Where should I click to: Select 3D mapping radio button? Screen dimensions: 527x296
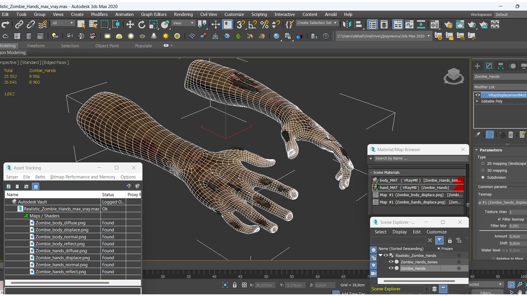click(x=483, y=170)
